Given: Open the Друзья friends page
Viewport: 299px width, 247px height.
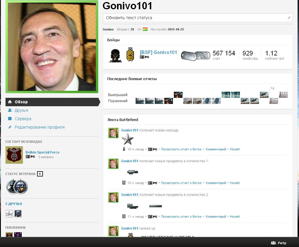Looking at the screenshot, I should coord(21,110).
